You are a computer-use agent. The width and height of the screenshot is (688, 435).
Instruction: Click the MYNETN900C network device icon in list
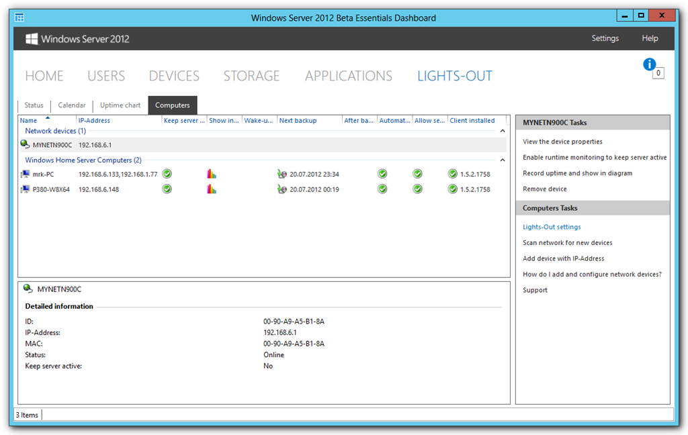click(x=25, y=144)
